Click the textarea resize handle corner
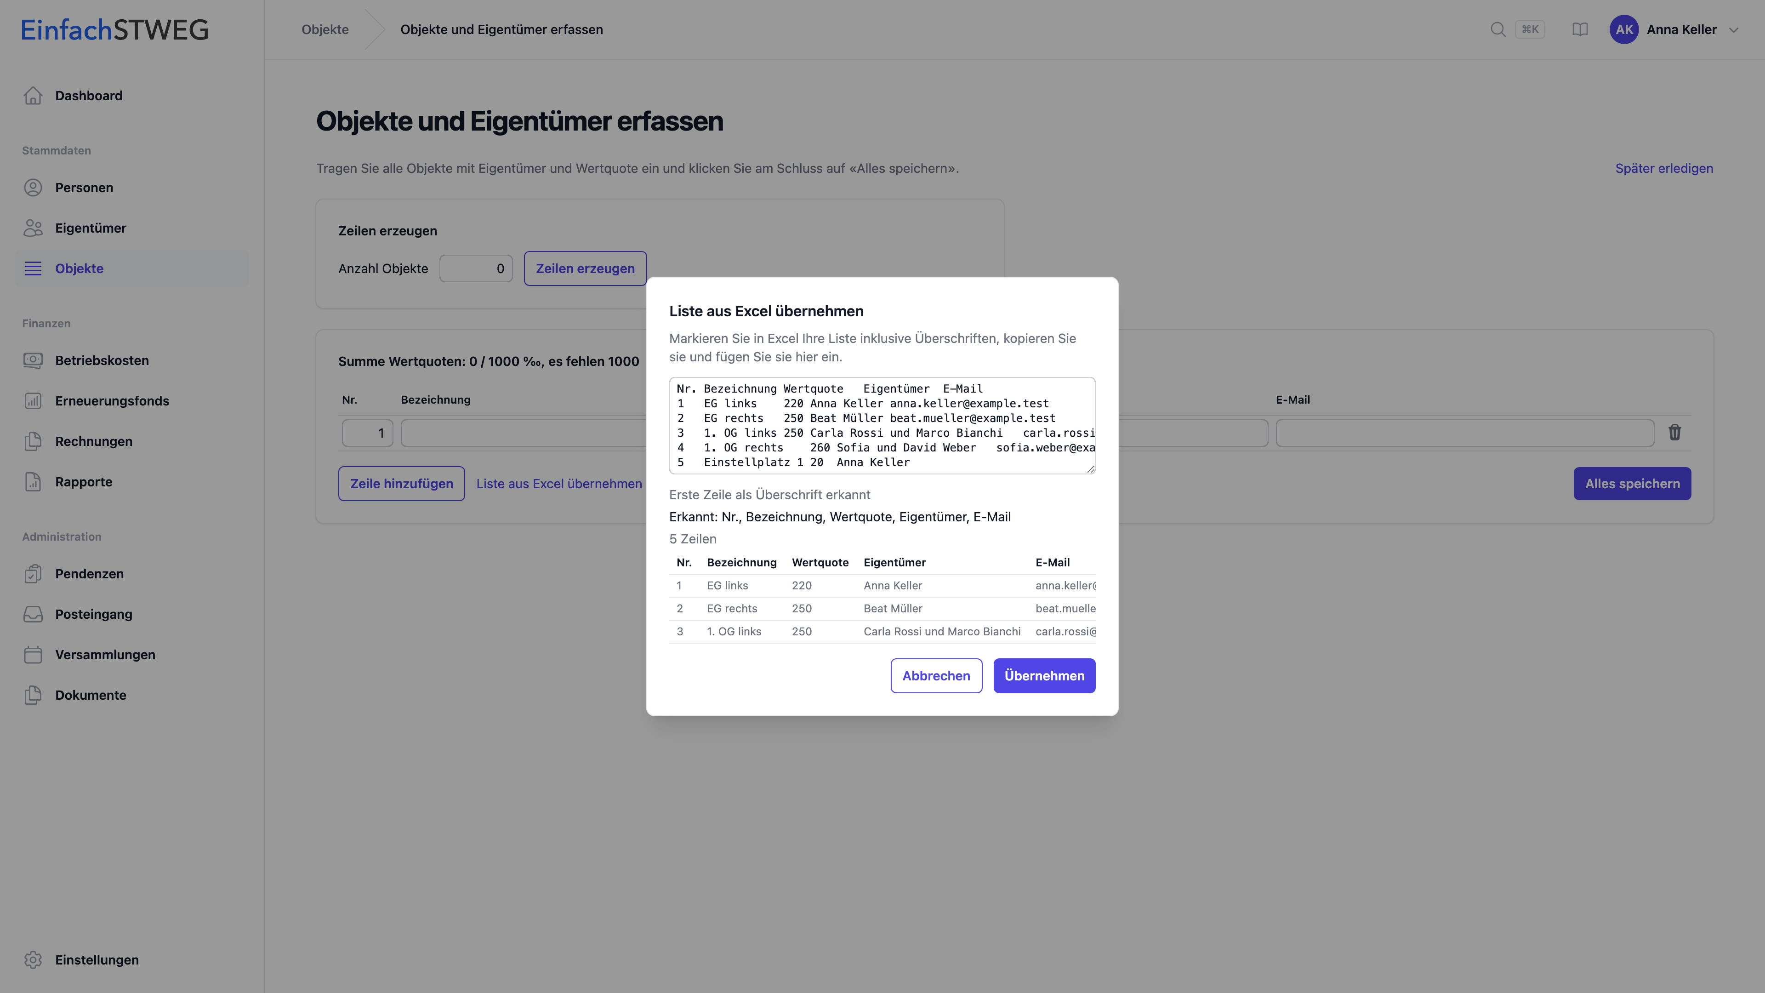The width and height of the screenshot is (1765, 993). [x=1090, y=469]
